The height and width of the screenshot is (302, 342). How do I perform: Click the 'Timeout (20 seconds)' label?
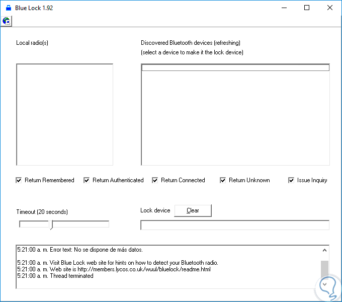42,212
